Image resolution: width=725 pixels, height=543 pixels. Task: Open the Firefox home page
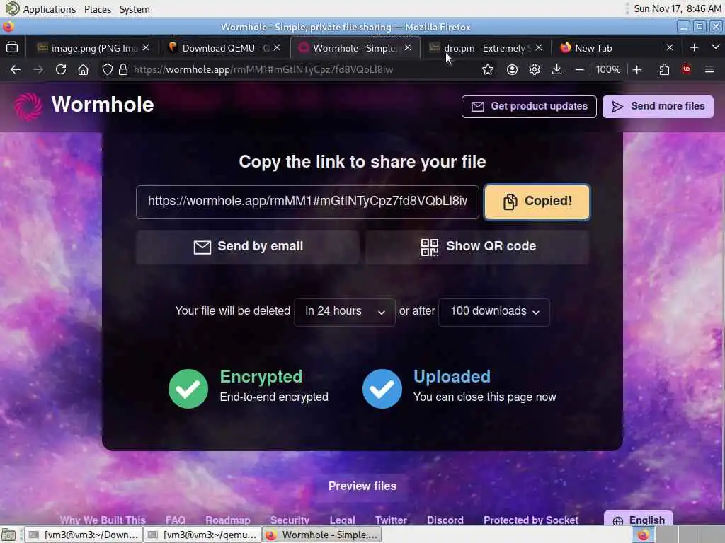84,70
